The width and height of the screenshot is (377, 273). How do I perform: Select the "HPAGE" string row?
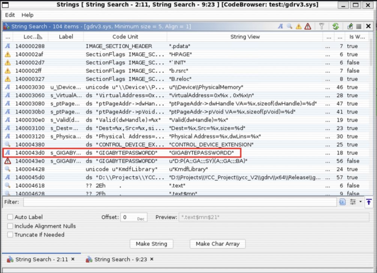point(186,54)
